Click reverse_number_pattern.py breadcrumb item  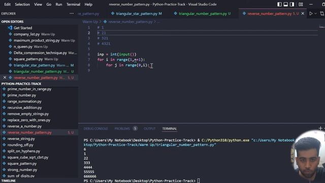tap(131, 22)
